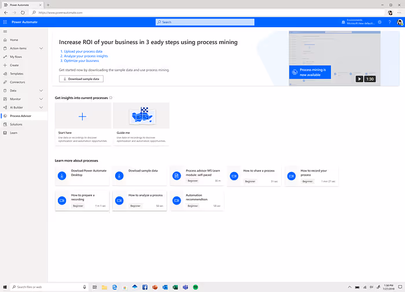
Task: Open the Windows Start menu
Action: click(x=5, y=287)
